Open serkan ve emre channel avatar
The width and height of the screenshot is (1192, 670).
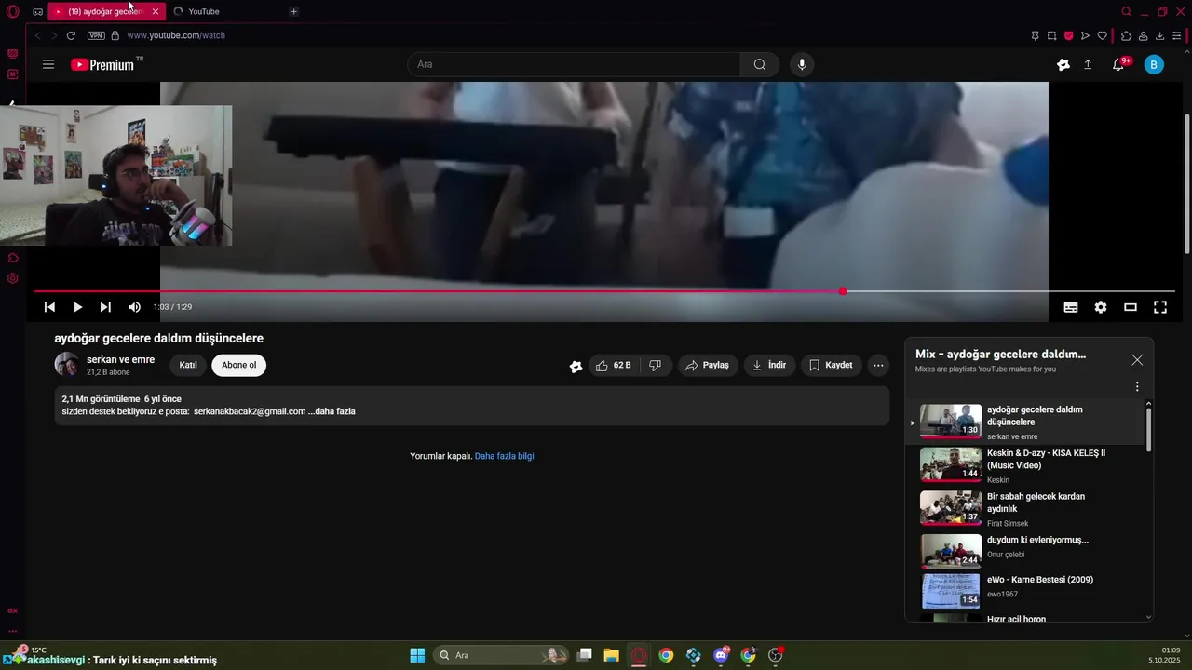click(66, 365)
